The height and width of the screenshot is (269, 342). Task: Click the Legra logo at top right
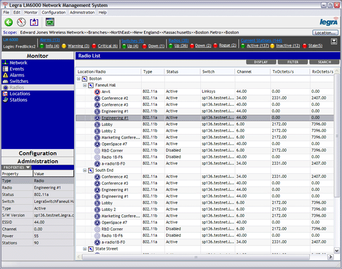coord(329,21)
